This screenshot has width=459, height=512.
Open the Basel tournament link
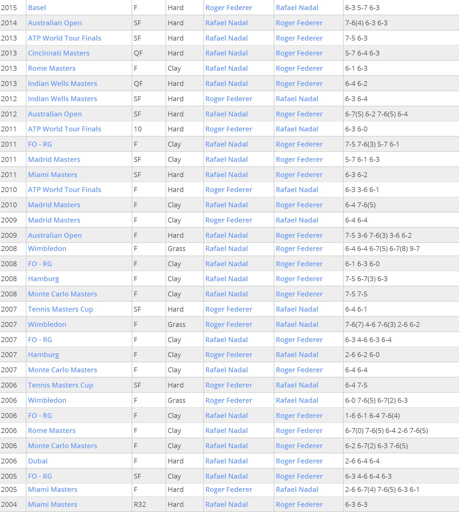click(x=37, y=8)
